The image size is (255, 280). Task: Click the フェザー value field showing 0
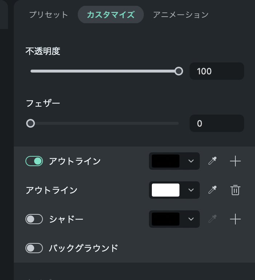216,123
